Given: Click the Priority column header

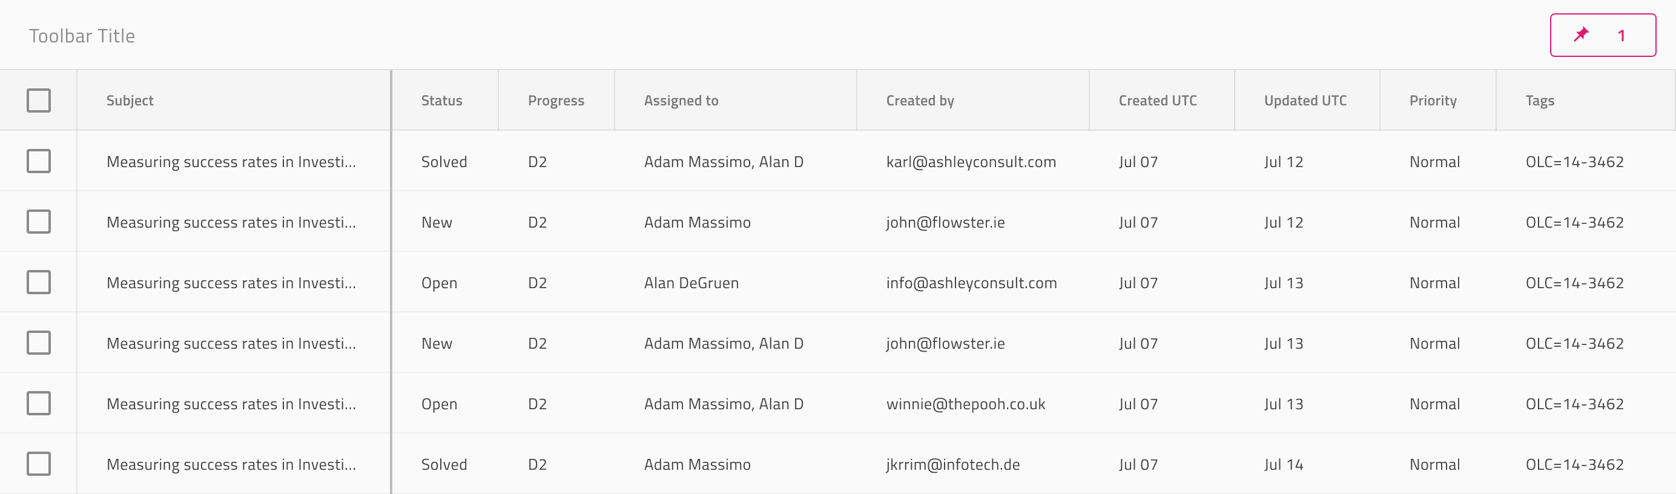Looking at the screenshot, I should pos(1433,100).
